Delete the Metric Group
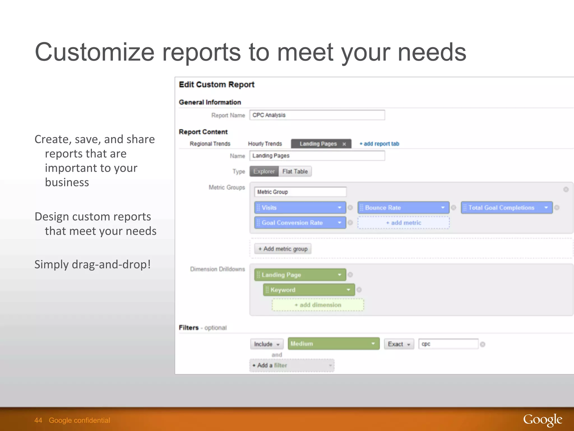This screenshot has width=574, height=431. point(566,190)
